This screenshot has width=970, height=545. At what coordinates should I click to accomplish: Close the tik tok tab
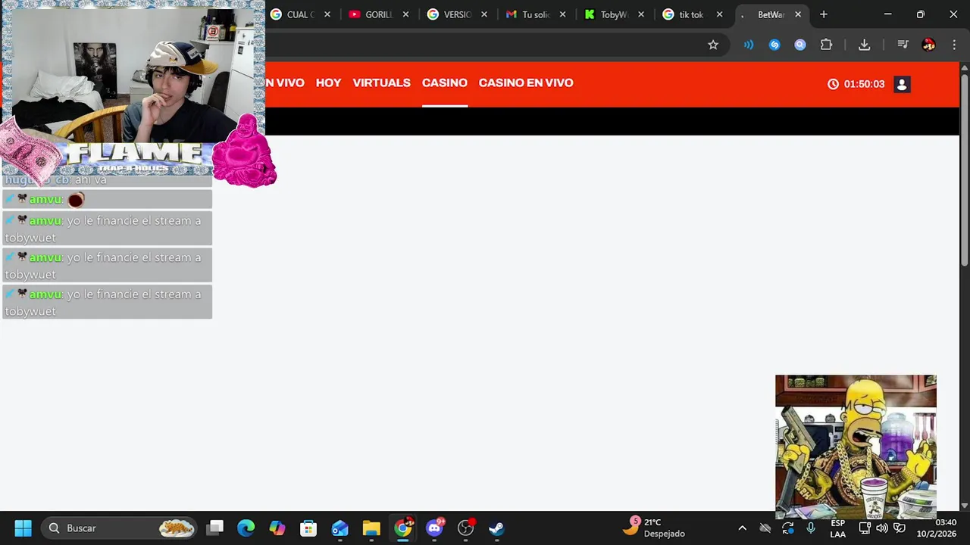pyautogui.click(x=719, y=14)
